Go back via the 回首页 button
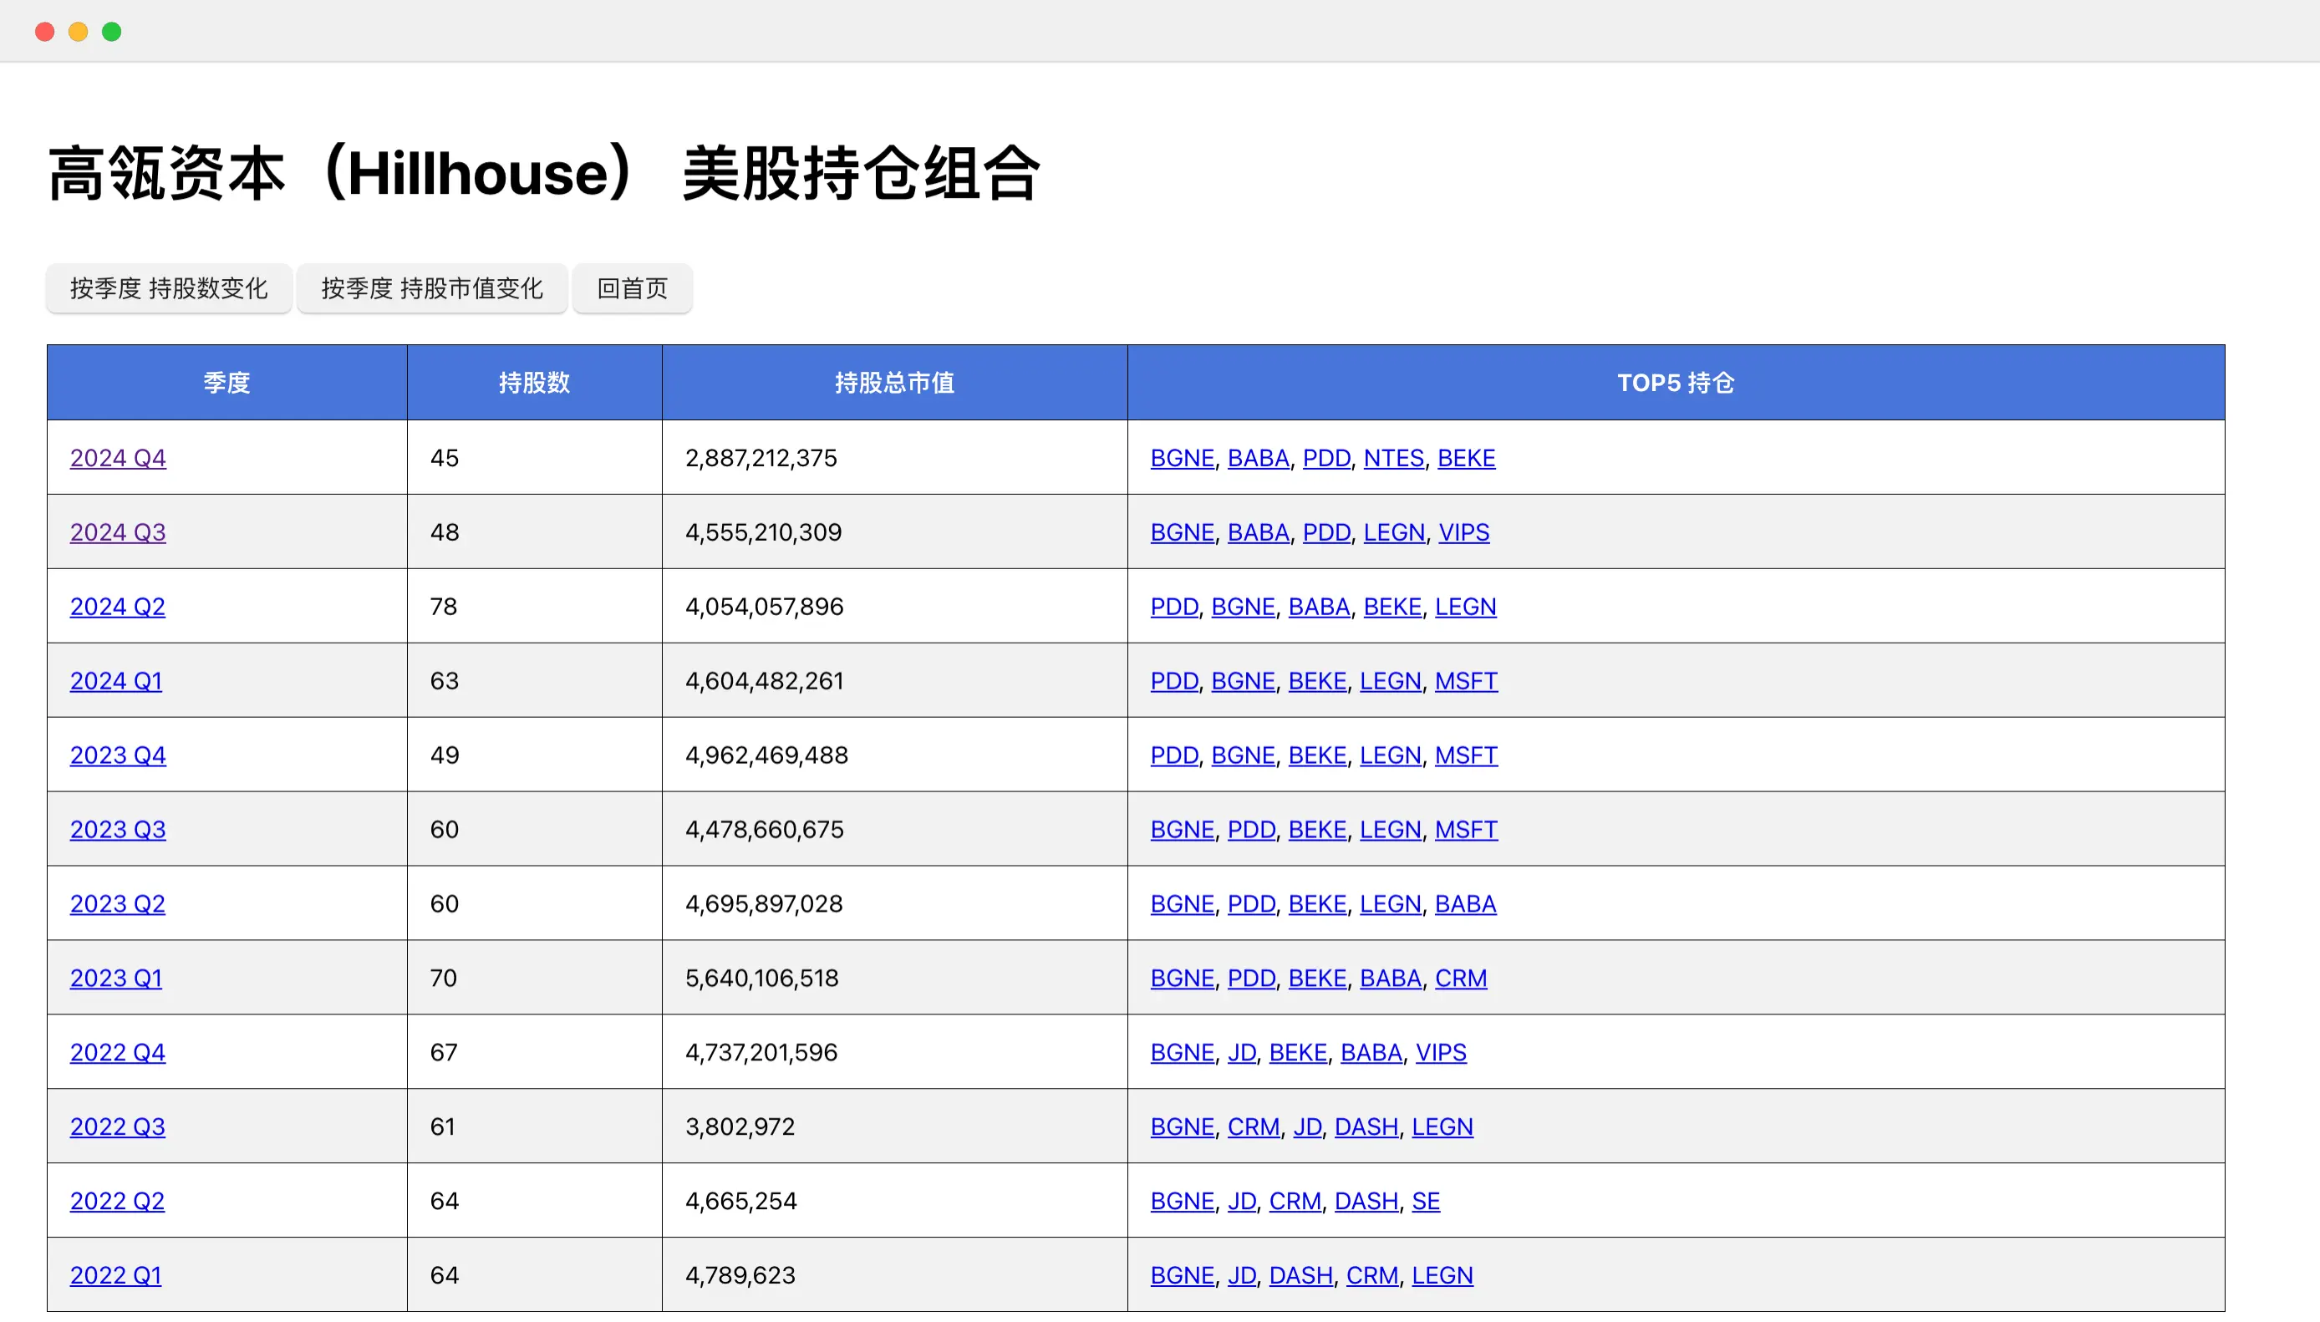 pos(632,287)
